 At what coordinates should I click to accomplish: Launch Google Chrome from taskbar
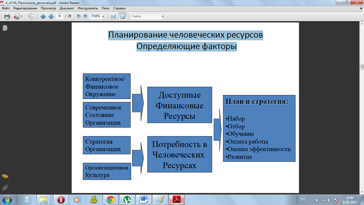(111, 200)
